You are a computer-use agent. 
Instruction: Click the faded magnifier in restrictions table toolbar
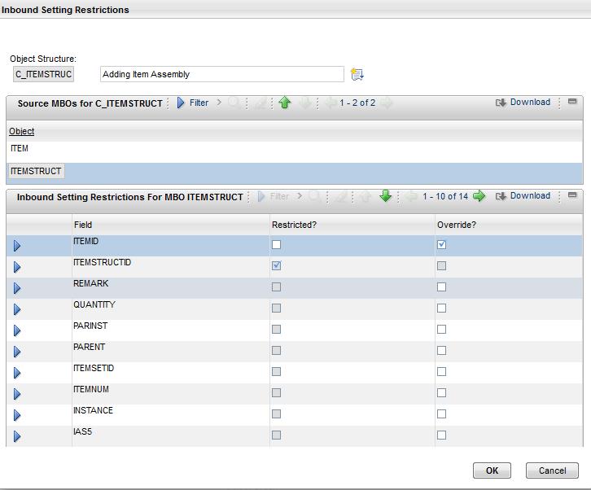point(314,196)
